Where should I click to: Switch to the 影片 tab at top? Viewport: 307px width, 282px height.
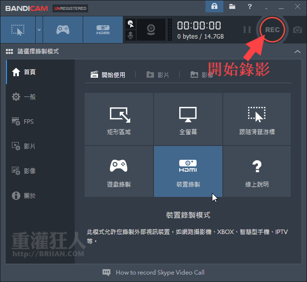(x=158, y=75)
